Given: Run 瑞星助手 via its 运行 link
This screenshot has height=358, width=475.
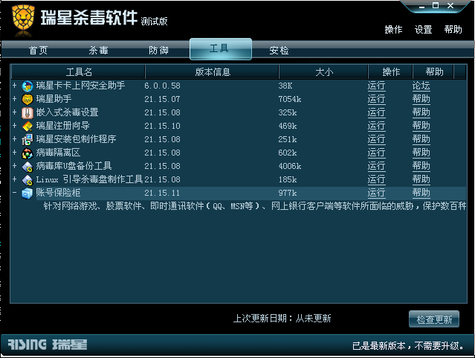Looking at the screenshot, I should click(x=377, y=99).
